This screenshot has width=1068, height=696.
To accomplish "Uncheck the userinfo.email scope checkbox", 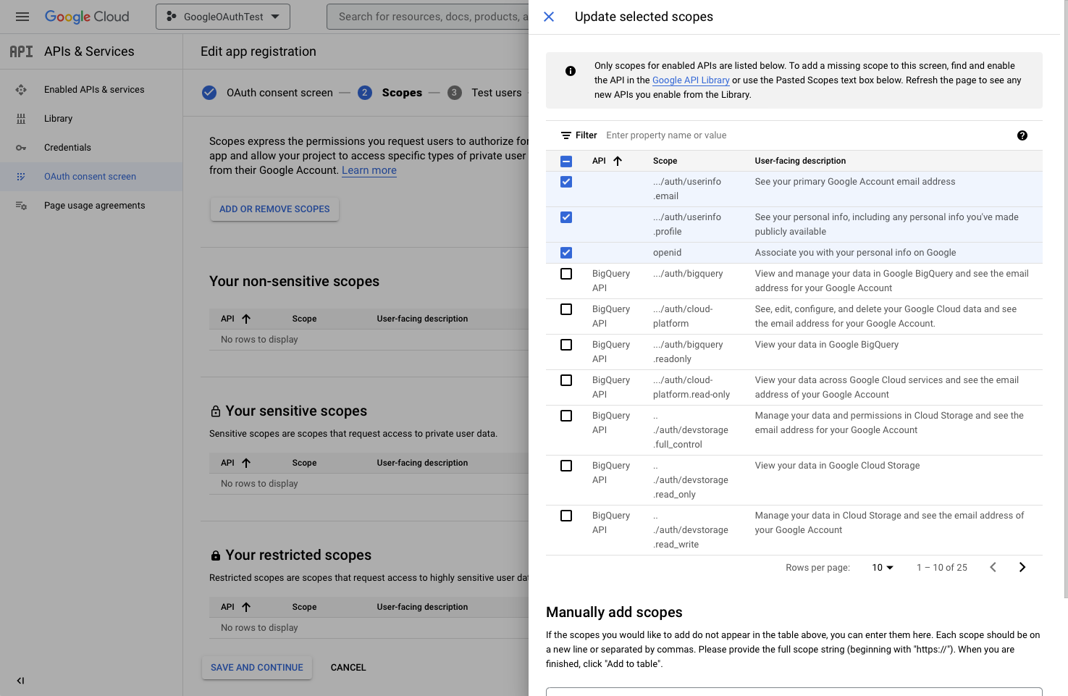I will pos(566,182).
